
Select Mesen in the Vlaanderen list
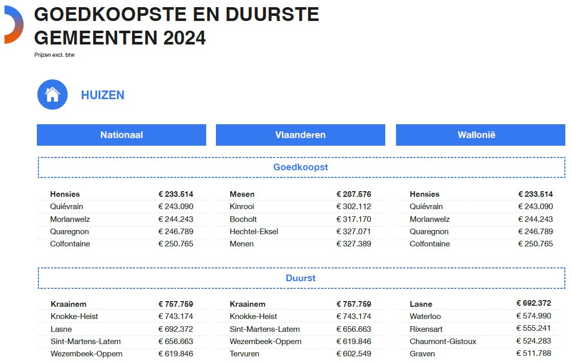tap(242, 194)
